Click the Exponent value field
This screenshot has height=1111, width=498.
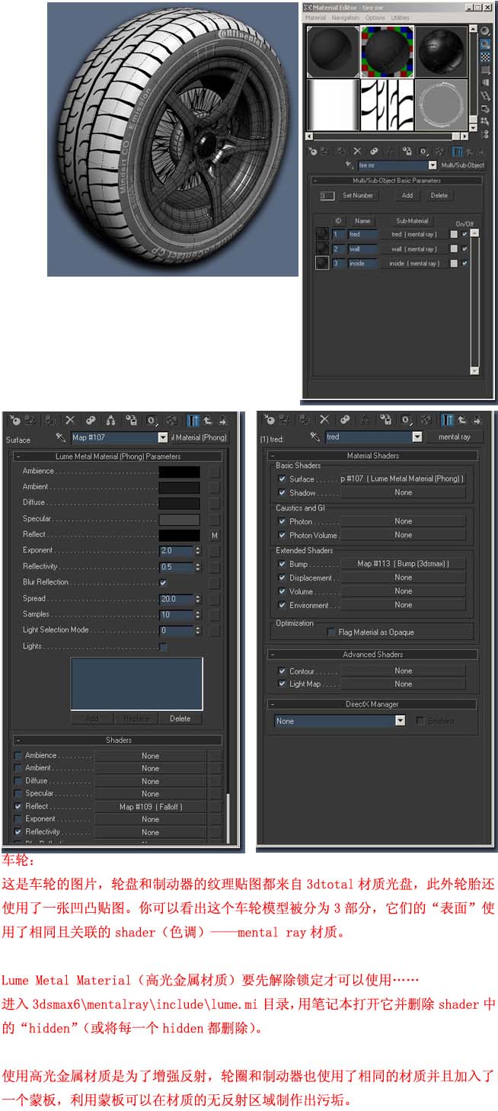176,550
